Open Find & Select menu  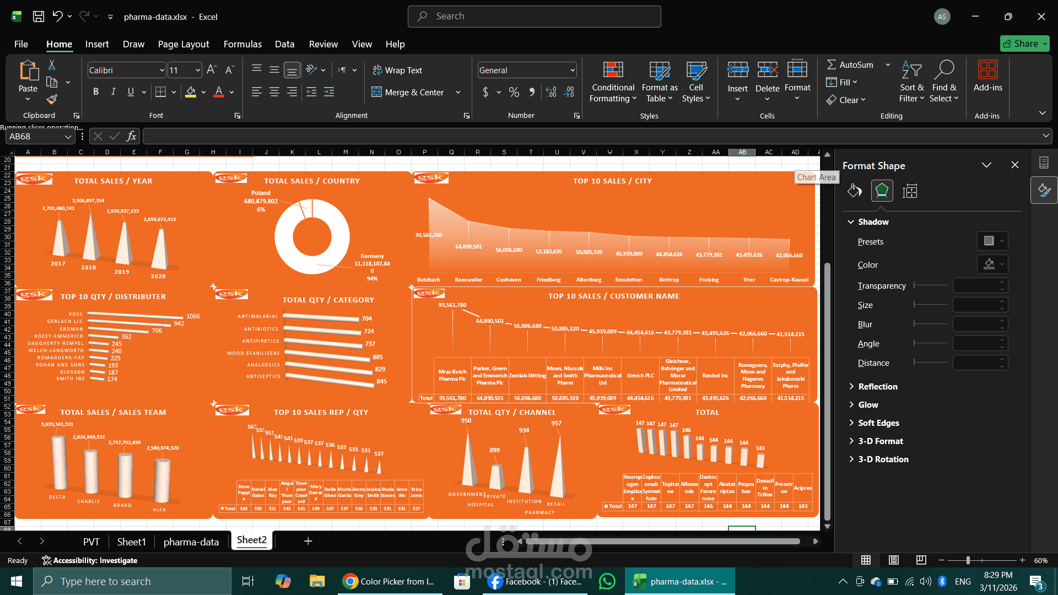click(x=944, y=82)
